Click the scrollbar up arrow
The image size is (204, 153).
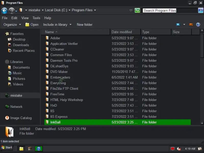(202, 30)
